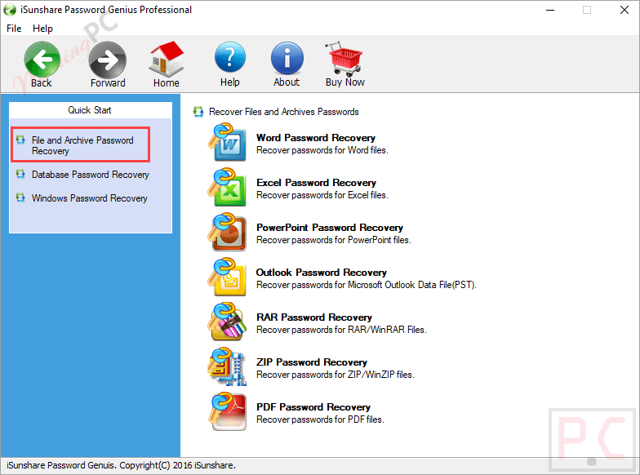Click the Word Password Recovery icon
This screenshot has height=475, width=640.
[227, 142]
